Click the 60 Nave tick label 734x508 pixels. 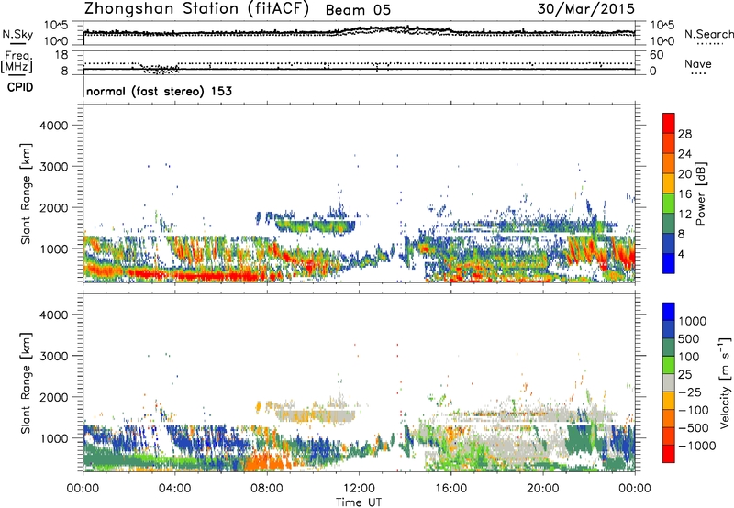point(656,55)
